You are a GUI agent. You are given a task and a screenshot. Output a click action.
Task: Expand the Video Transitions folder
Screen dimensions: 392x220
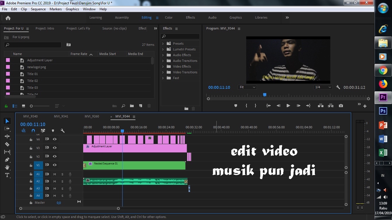point(163,72)
